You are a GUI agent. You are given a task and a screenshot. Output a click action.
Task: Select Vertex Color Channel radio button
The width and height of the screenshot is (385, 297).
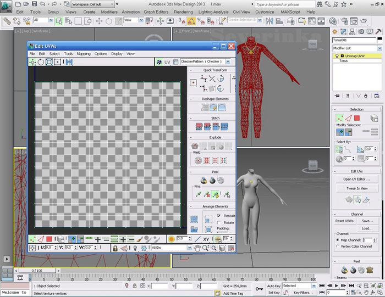coord(337,246)
